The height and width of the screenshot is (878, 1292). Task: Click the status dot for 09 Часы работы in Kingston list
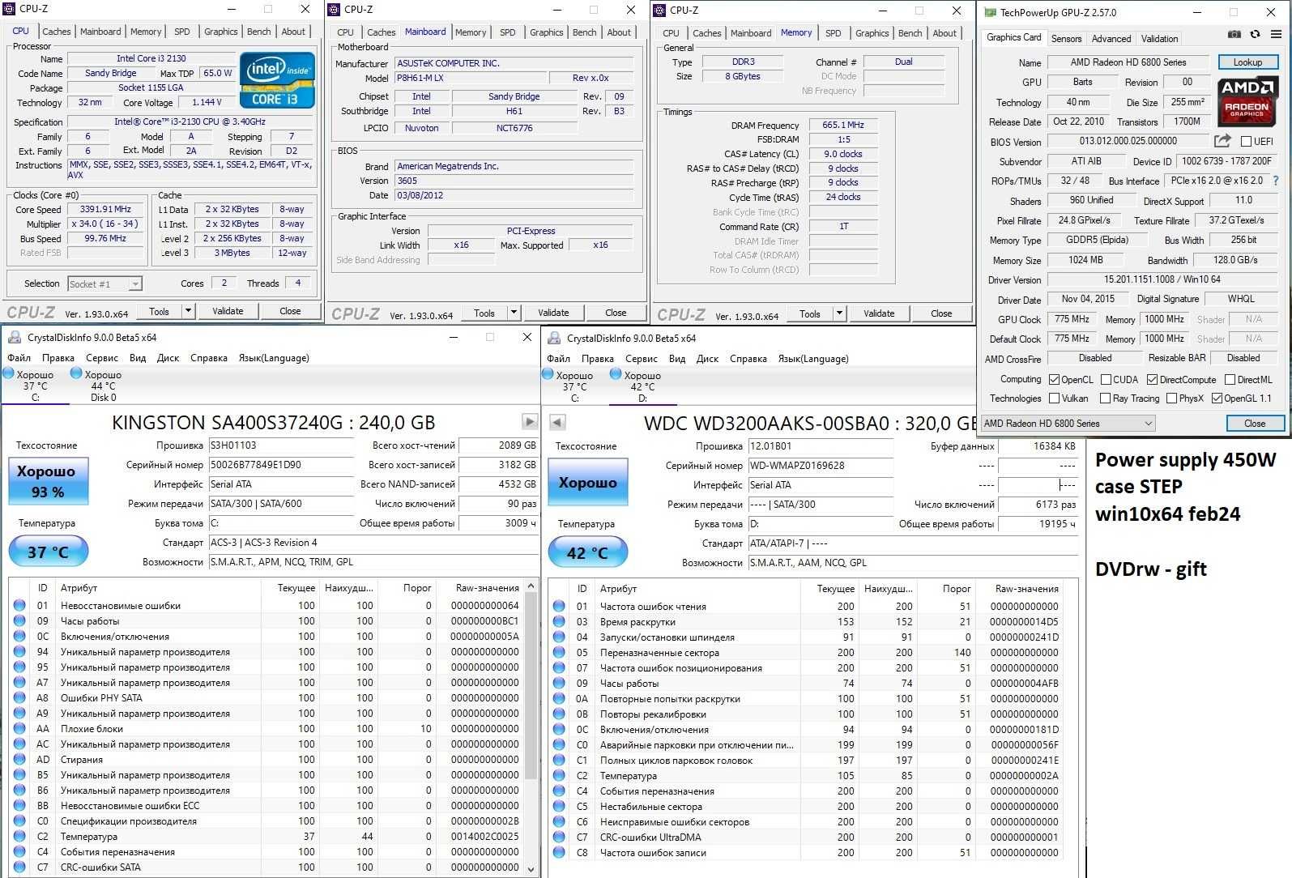[19, 620]
